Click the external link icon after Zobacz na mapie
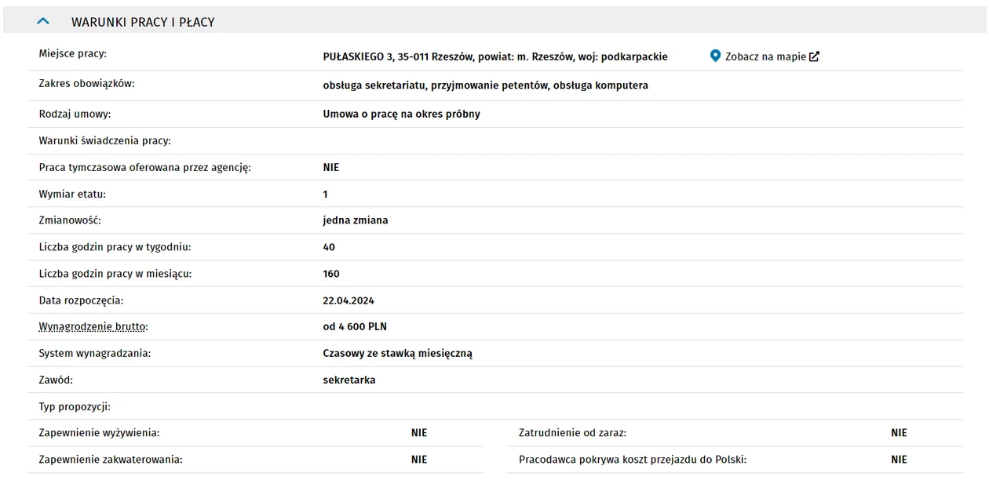The height and width of the screenshot is (484, 989). pos(815,56)
